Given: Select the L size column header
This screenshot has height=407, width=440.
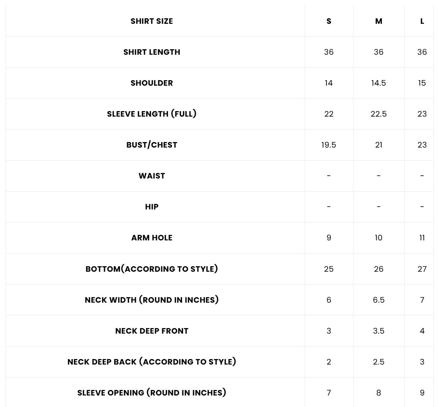Looking at the screenshot, I should pos(422,21).
